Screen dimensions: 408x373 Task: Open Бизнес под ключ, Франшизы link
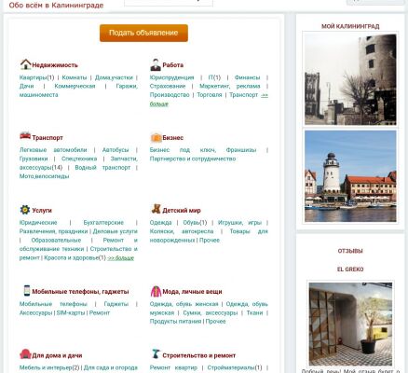tap(203, 150)
